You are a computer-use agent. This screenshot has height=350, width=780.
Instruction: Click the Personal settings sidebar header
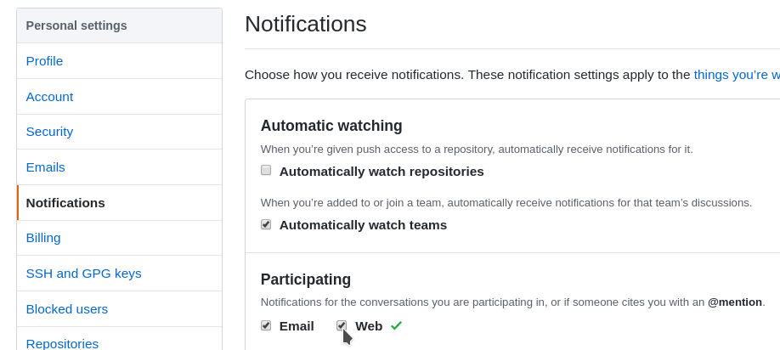coord(76,25)
